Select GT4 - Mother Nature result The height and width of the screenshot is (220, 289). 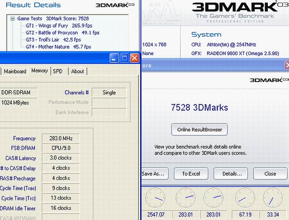[x=58, y=47]
